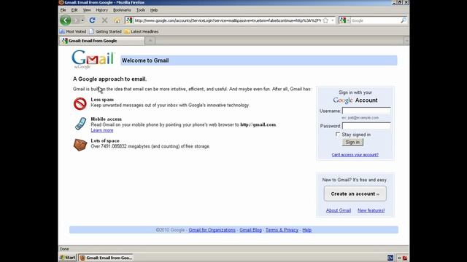The height and width of the screenshot is (262, 467).
Task: Bookmark this page with the star icon
Action: 325,20
